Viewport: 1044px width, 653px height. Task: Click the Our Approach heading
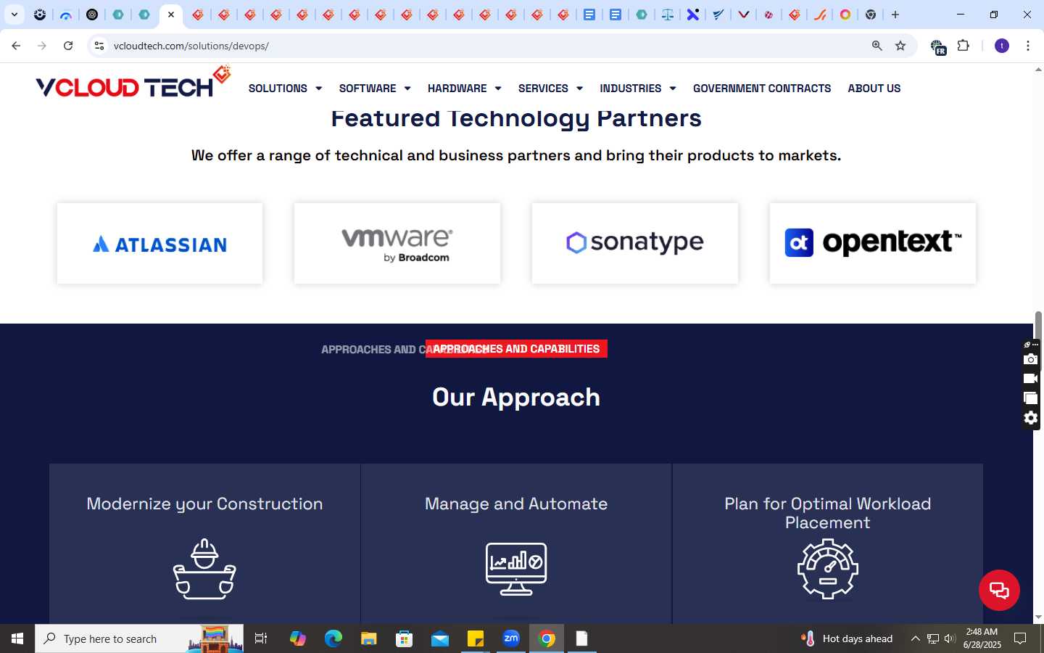pyautogui.click(x=516, y=397)
